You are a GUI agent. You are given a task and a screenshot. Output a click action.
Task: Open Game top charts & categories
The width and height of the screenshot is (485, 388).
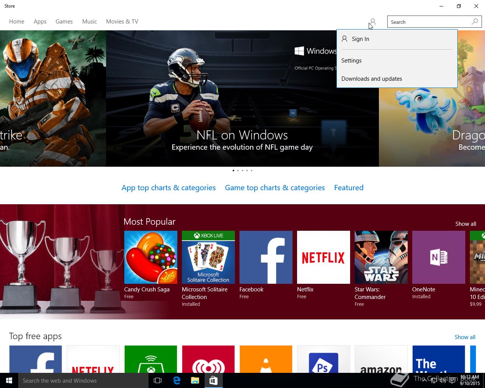coord(275,188)
